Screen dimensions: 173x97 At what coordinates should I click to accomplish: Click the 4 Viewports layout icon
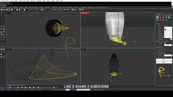pyautogui.click(x=42, y=10)
